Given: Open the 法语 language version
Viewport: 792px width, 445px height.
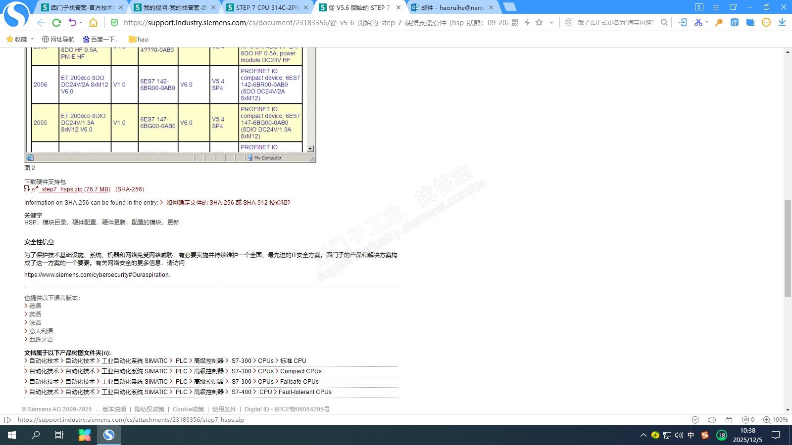Looking at the screenshot, I should pyautogui.click(x=35, y=323).
